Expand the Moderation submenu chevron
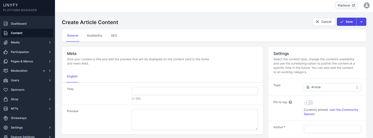Viewport: 373px width, 138px height. point(50,71)
